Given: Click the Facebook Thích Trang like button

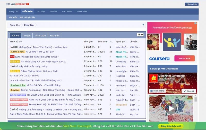Looking at the screenshot, I should (157, 91).
